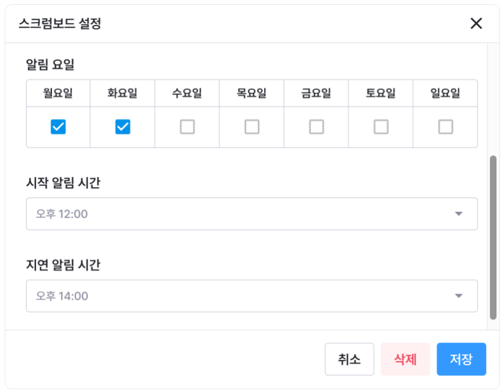This screenshot has height=391, width=503.
Task: Click the dialog's vertical scrollbar thumb
Action: tap(493, 238)
